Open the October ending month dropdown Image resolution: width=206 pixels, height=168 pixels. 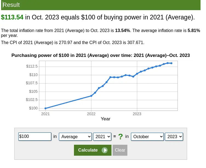(147, 137)
